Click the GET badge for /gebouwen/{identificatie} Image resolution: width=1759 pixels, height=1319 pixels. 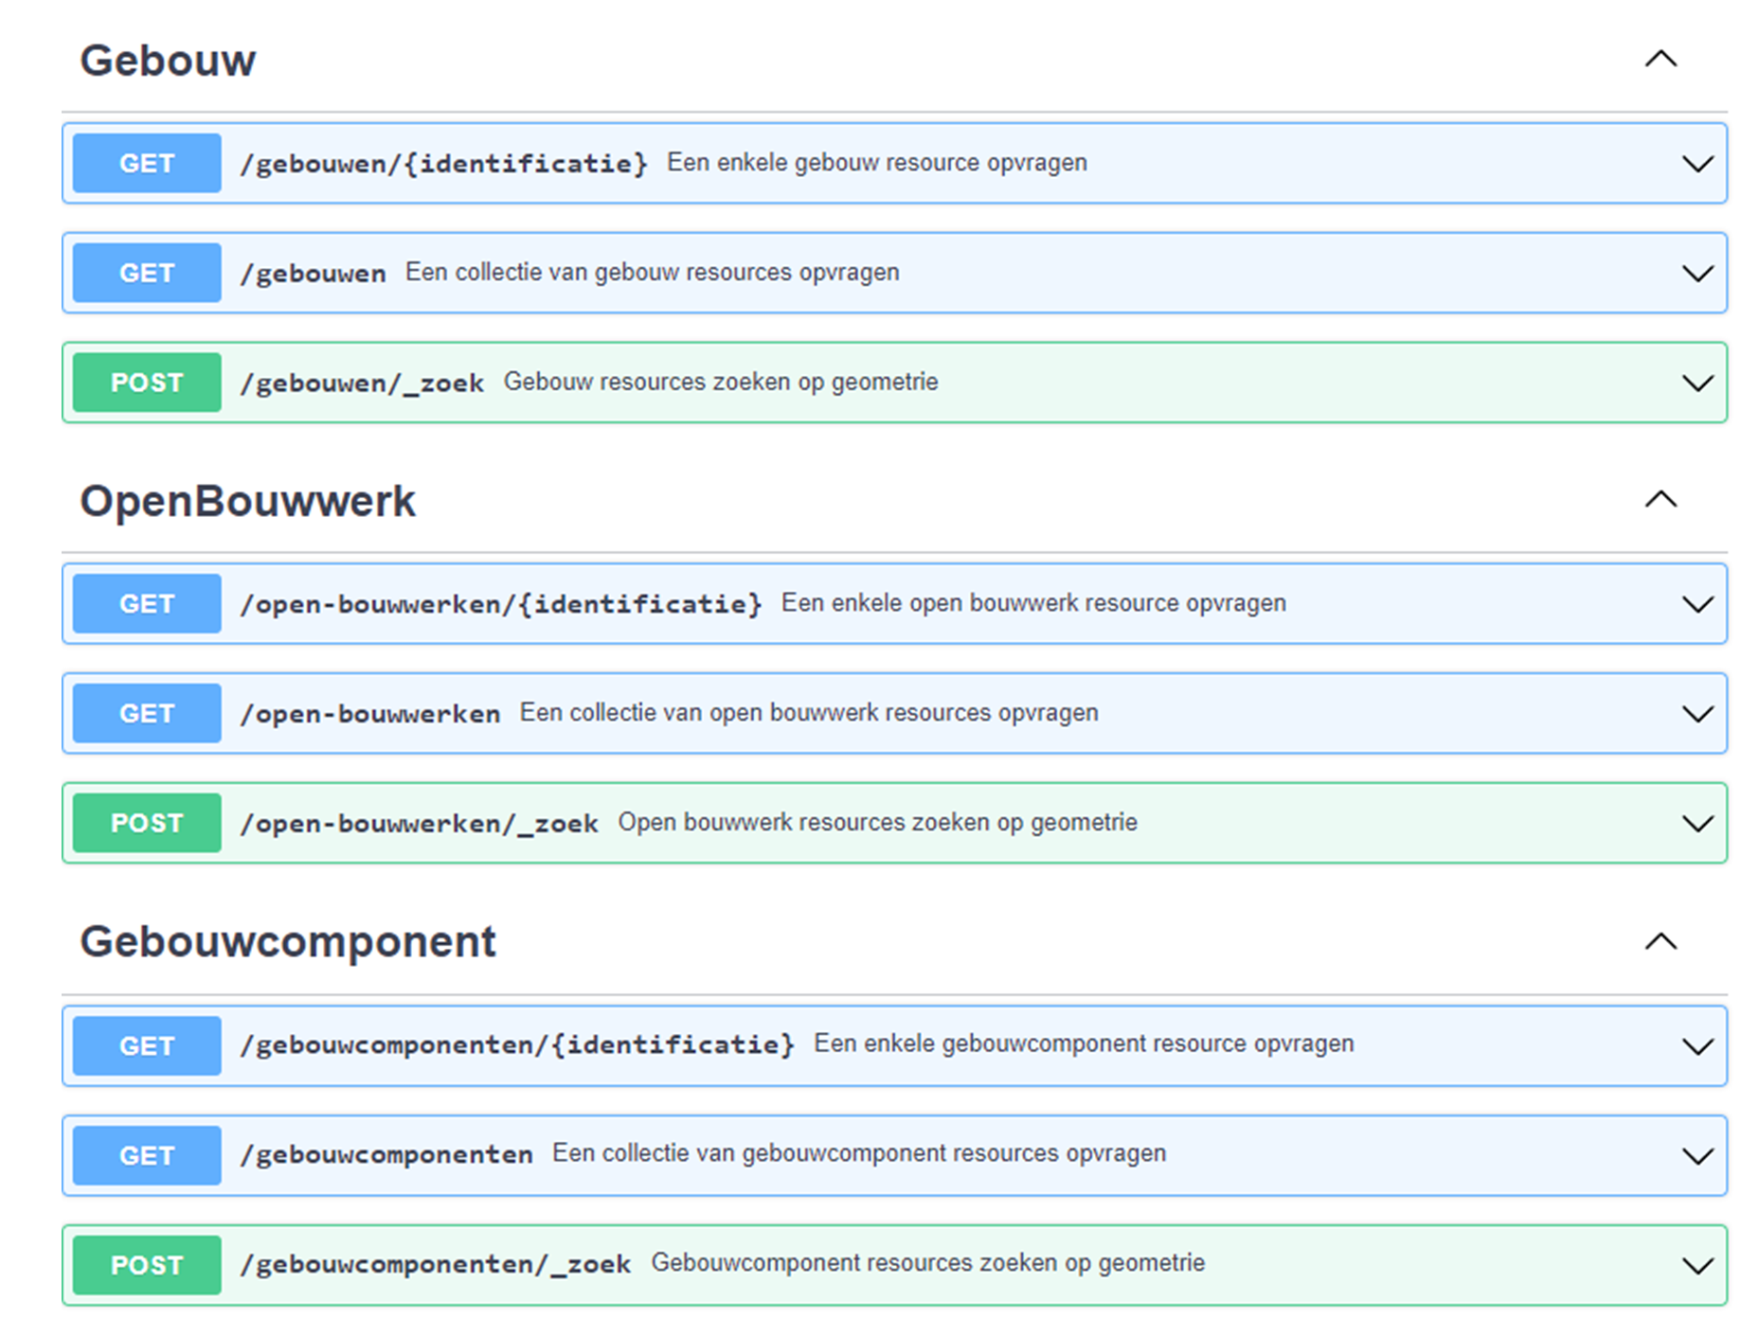pyautogui.click(x=145, y=163)
